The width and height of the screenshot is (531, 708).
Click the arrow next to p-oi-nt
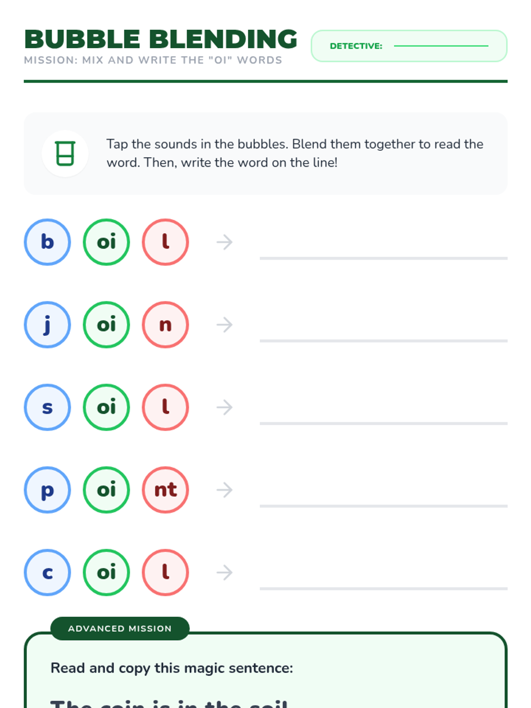click(224, 490)
